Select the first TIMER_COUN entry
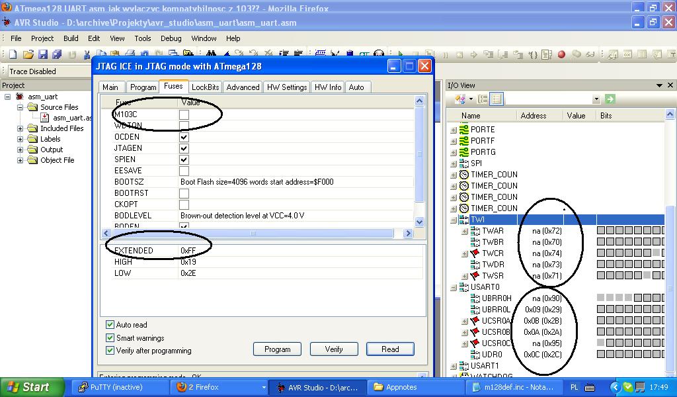Image resolution: width=677 pixels, height=397 pixels. 494,175
